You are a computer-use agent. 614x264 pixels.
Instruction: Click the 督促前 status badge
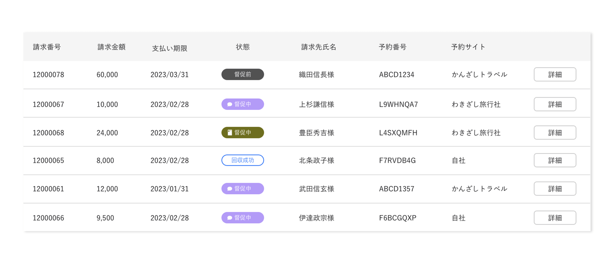pos(243,74)
